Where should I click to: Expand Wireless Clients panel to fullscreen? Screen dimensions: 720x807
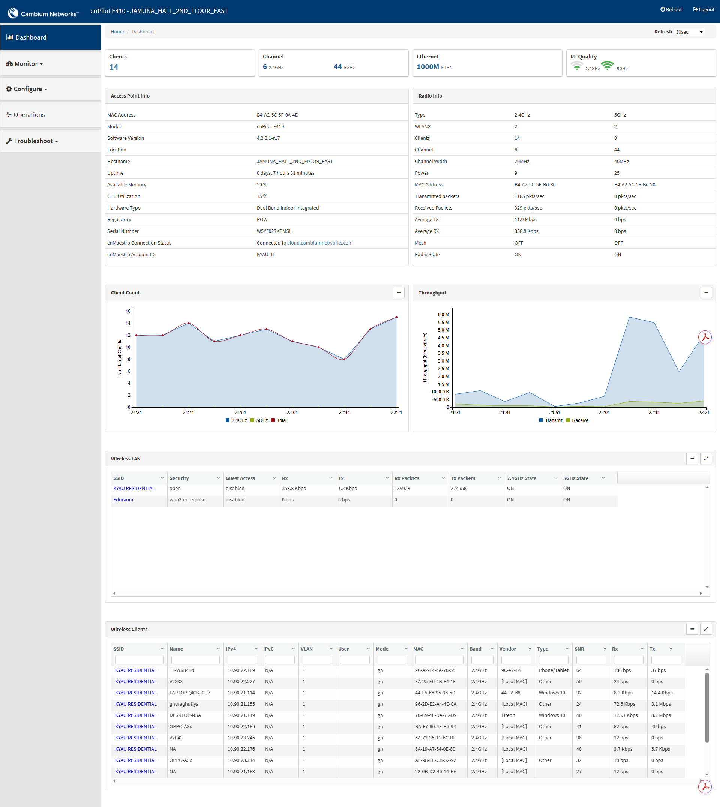click(x=706, y=629)
